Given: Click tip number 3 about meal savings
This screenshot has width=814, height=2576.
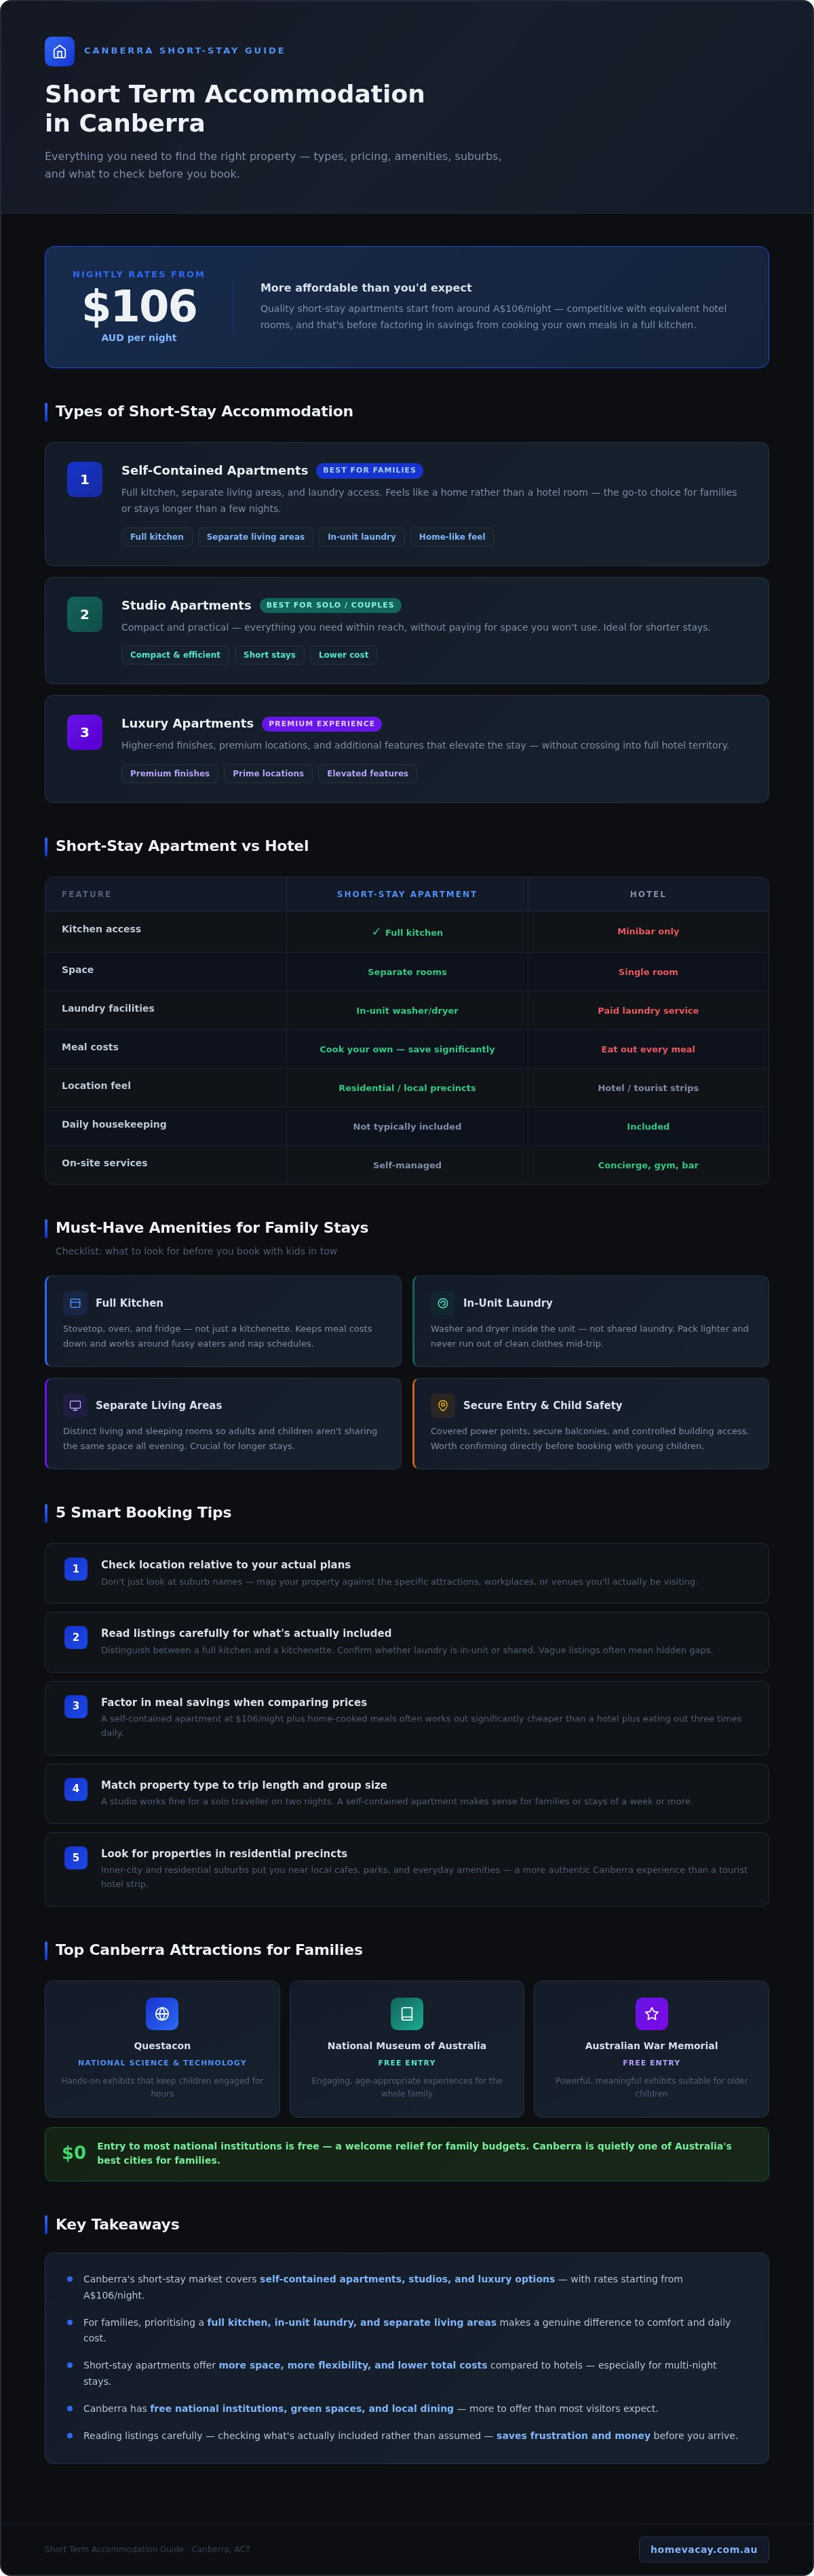Looking at the screenshot, I should click(407, 1718).
